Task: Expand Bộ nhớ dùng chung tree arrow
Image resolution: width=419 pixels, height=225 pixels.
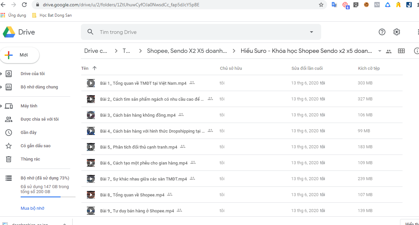Action: (x=1, y=87)
